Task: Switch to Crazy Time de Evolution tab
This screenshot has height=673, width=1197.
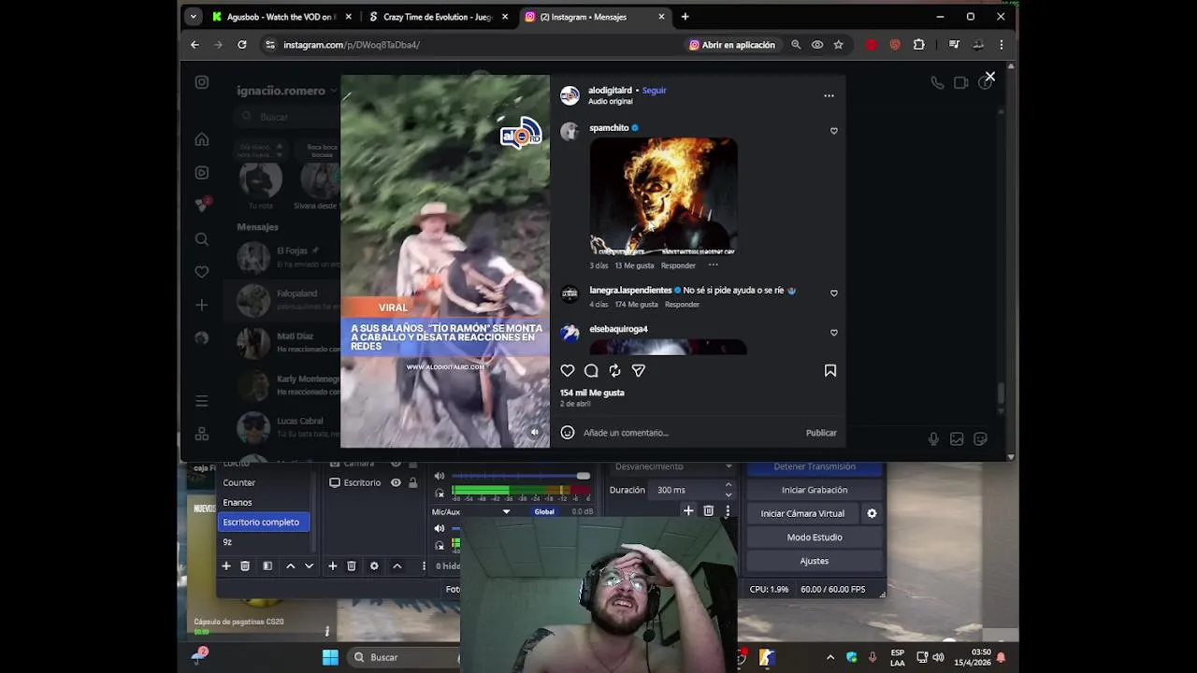Action: (x=438, y=17)
